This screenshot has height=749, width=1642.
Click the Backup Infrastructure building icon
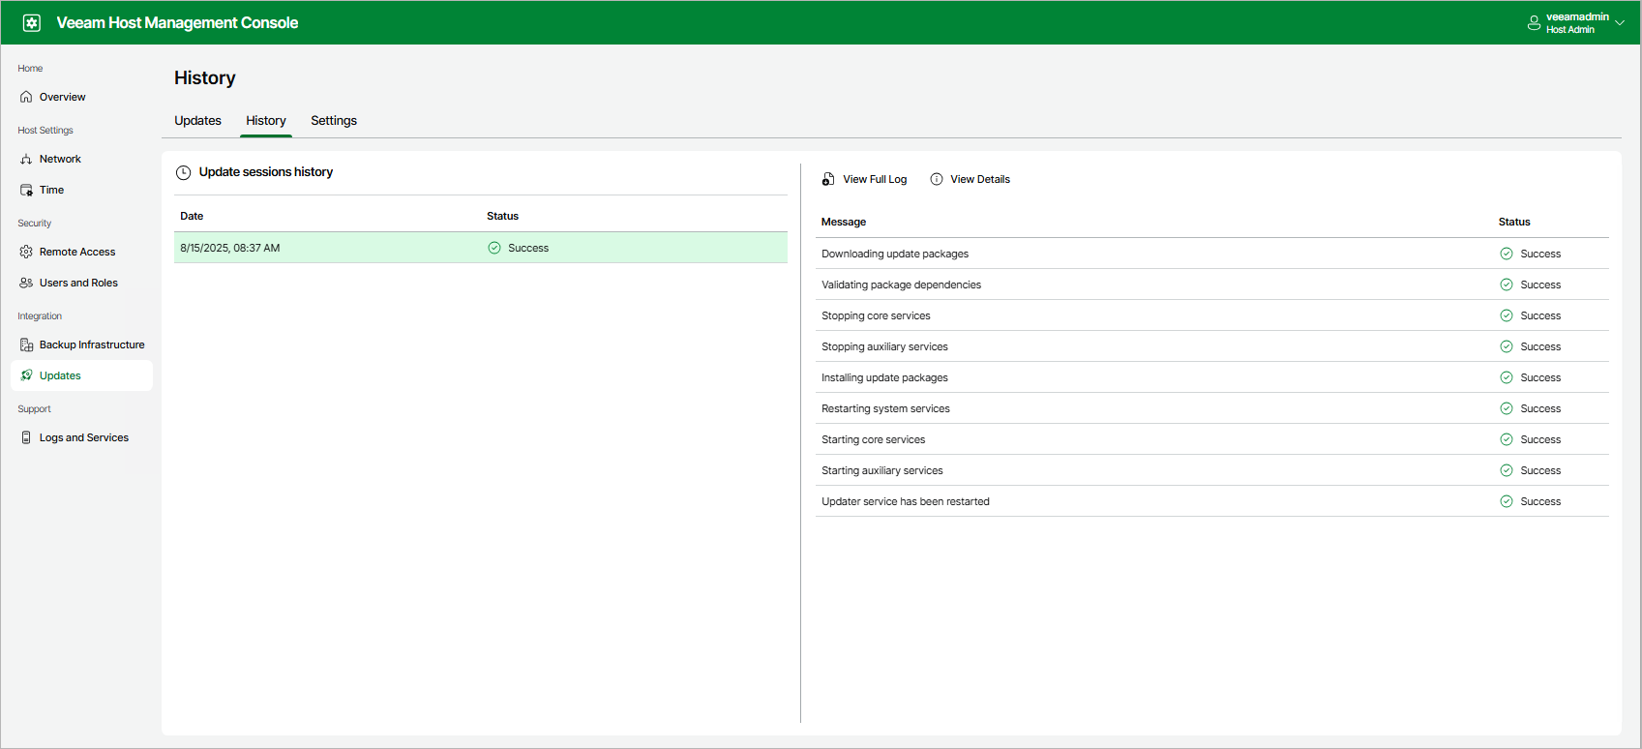[x=26, y=345]
